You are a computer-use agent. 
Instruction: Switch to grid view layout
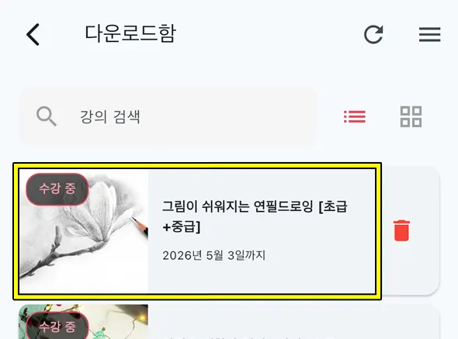click(x=411, y=116)
